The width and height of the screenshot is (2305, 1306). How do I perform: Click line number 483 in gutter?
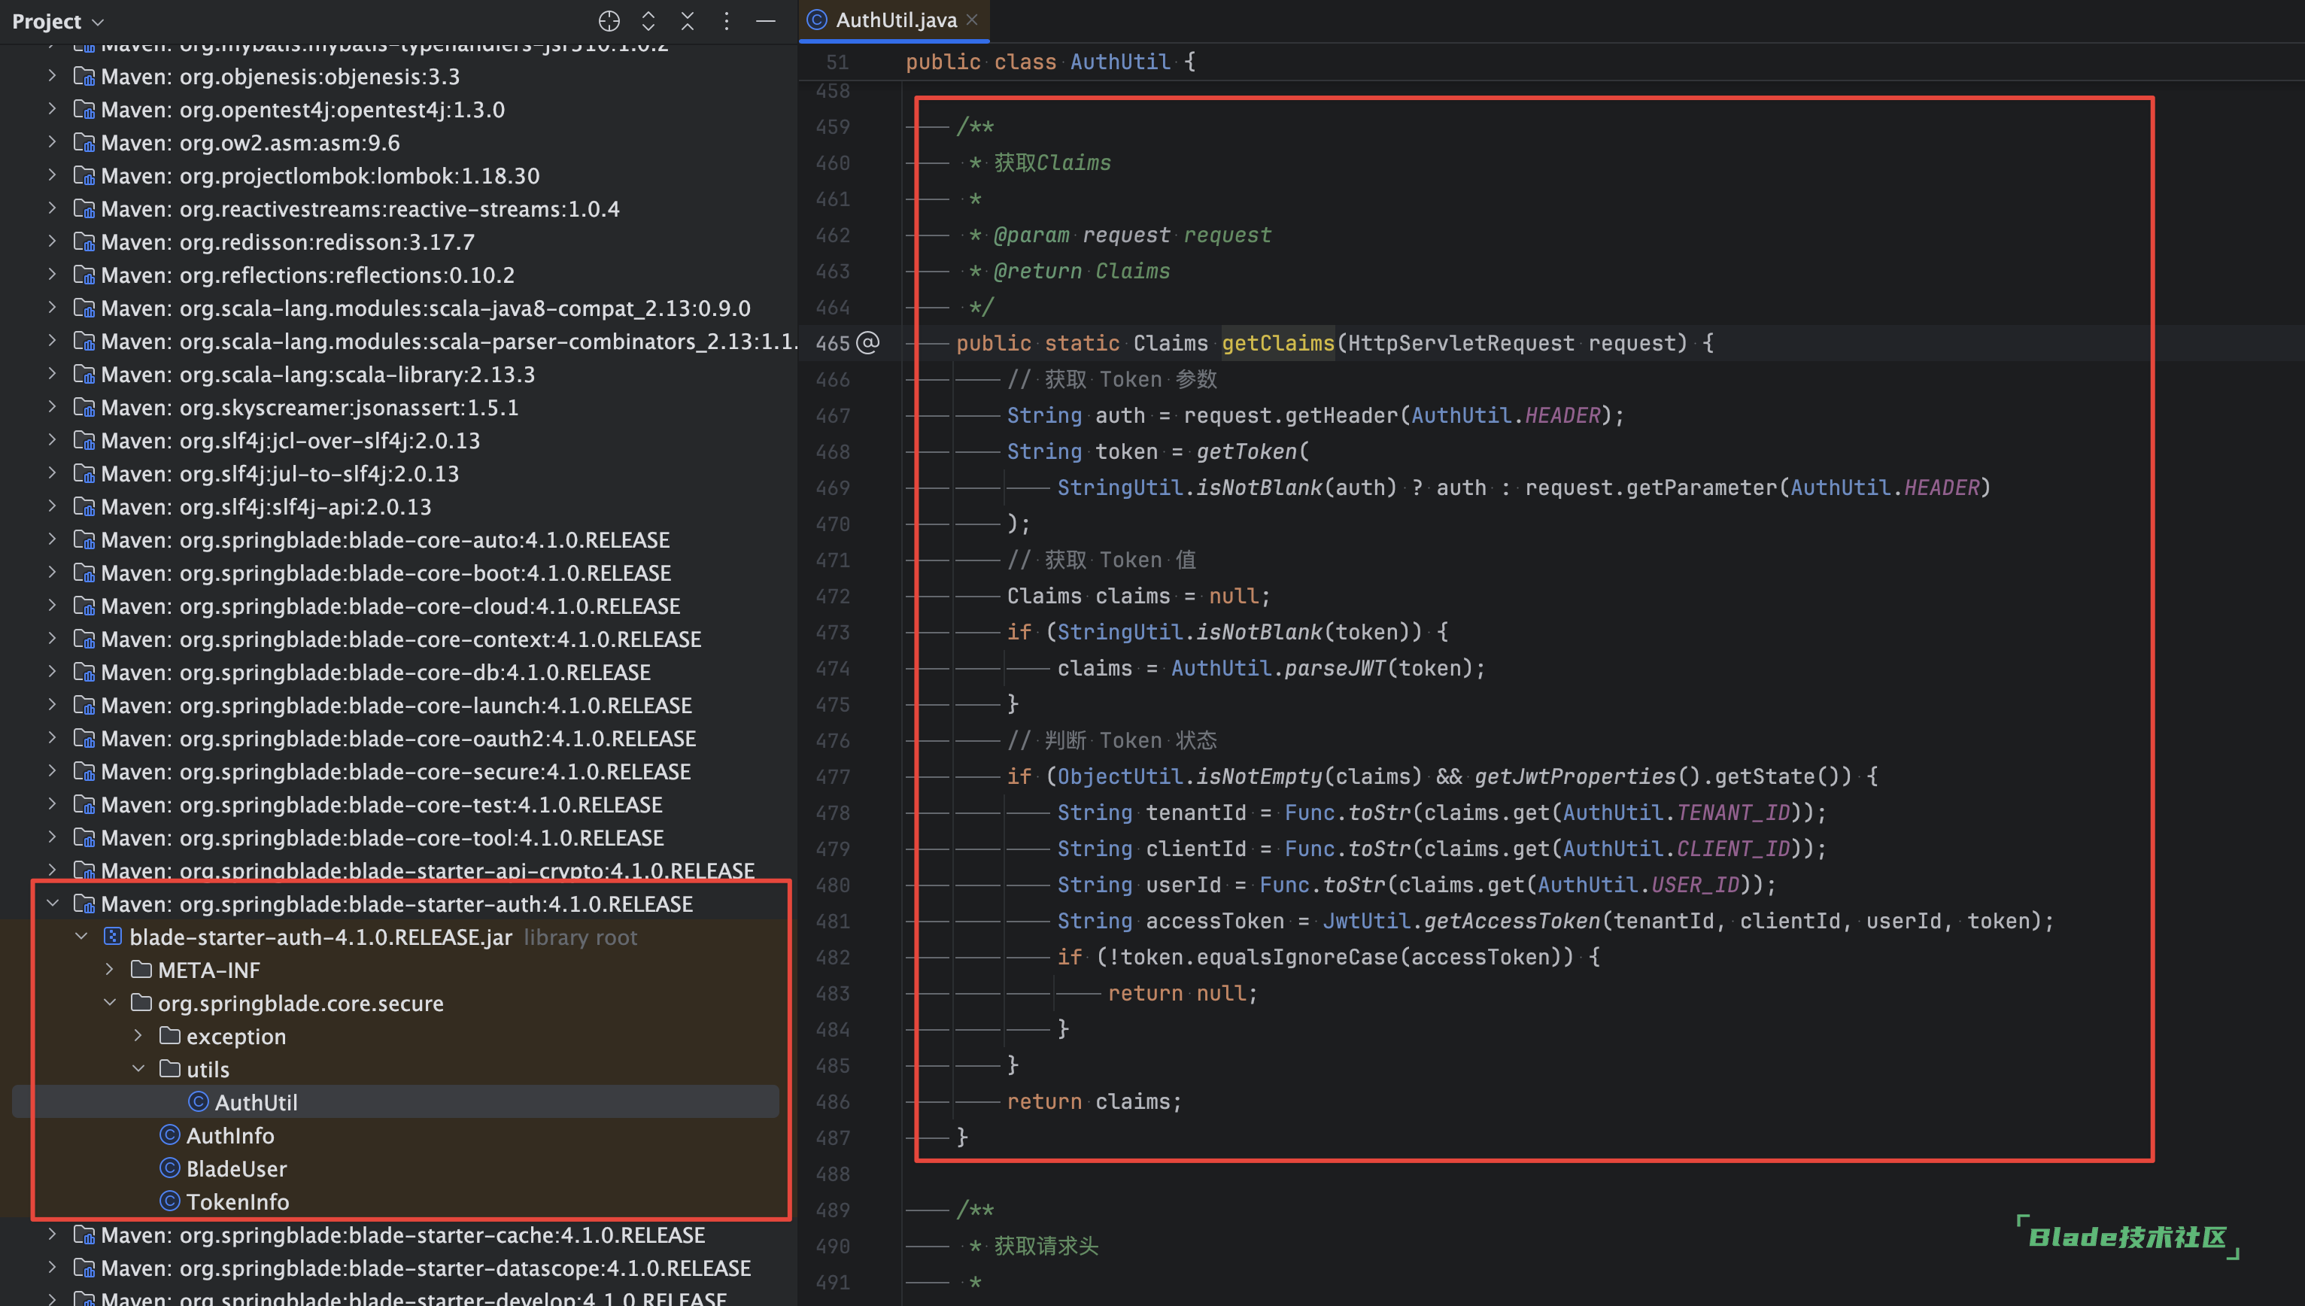pos(832,994)
